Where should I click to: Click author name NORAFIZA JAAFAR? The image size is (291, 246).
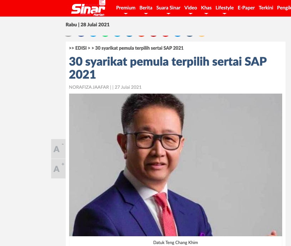[x=89, y=87]
